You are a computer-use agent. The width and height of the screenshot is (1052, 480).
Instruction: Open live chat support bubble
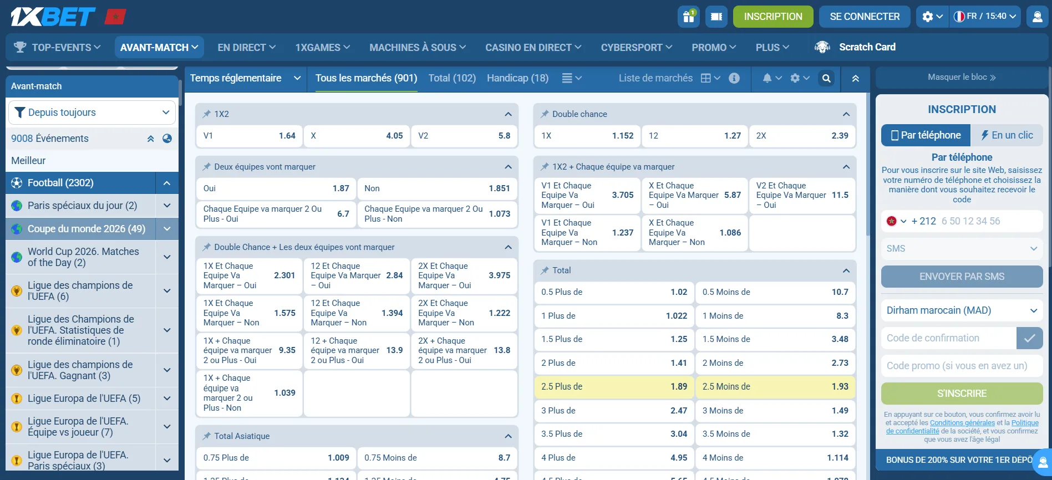coord(1043,462)
